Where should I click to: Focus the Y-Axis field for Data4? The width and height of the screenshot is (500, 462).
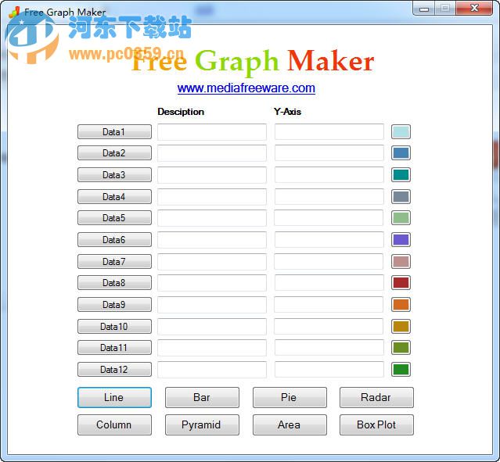(329, 196)
